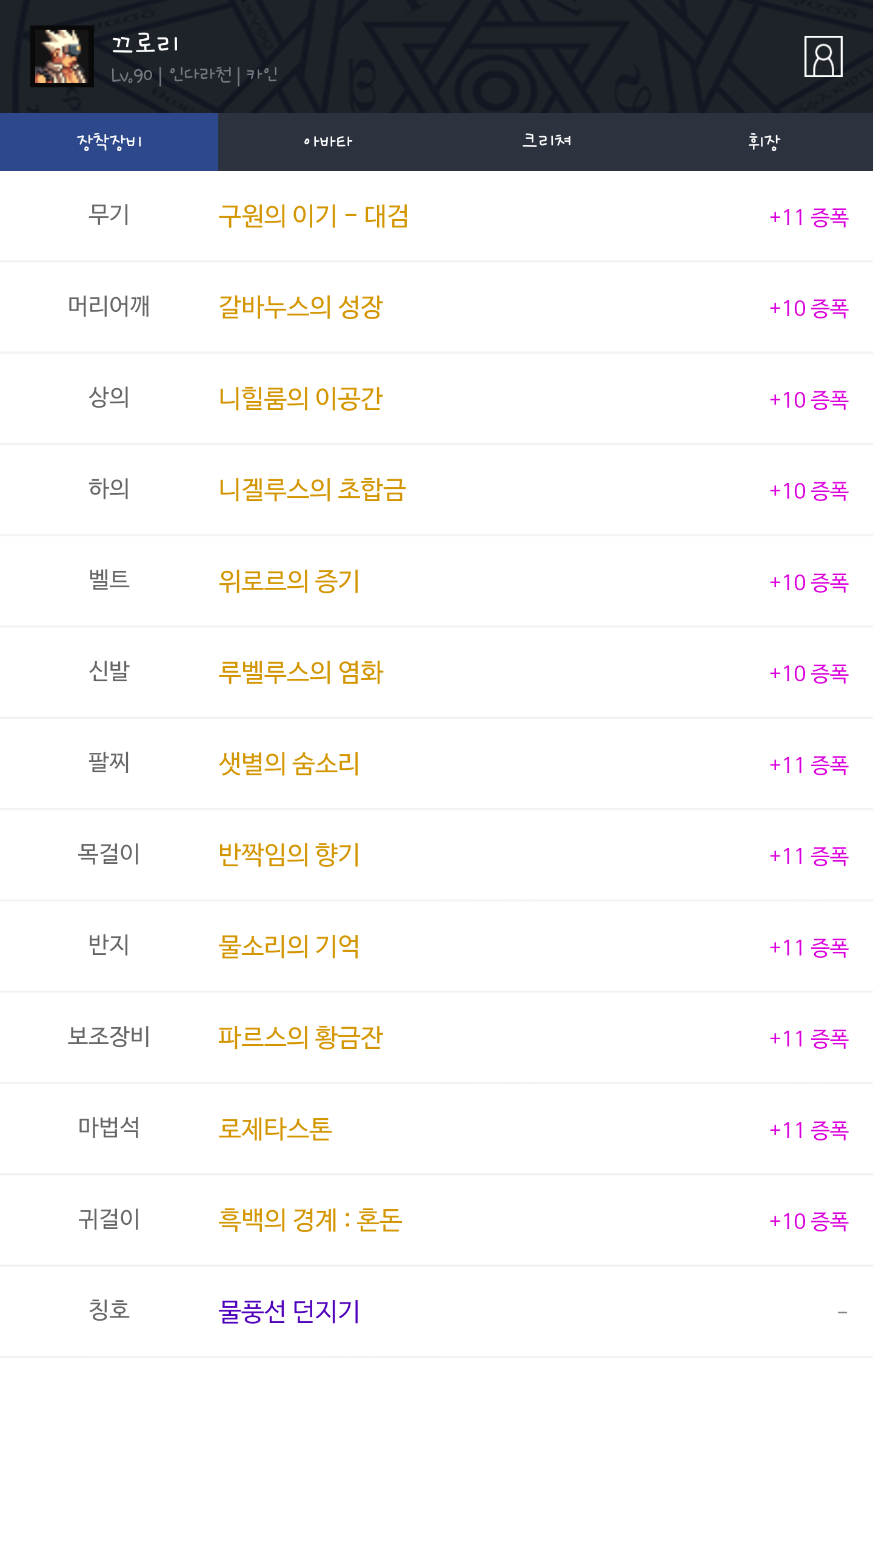
Task: Open the 루벨루스의 염화 shoes item
Action: [x=301, y=673]
